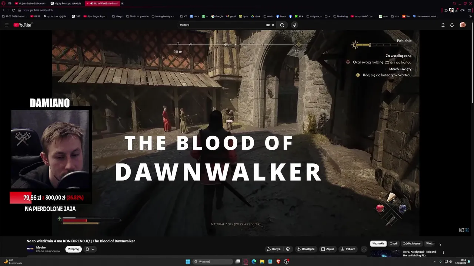Open Opera browser downloads icon

point(457,10)
